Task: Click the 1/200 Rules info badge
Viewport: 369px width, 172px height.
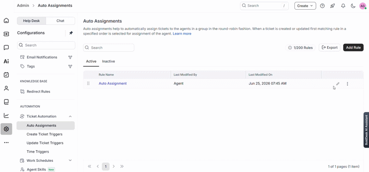Action: point(301,47)
